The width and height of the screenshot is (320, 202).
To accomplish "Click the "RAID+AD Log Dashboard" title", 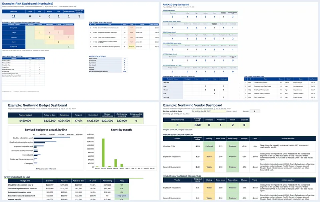I will point(176,4).
